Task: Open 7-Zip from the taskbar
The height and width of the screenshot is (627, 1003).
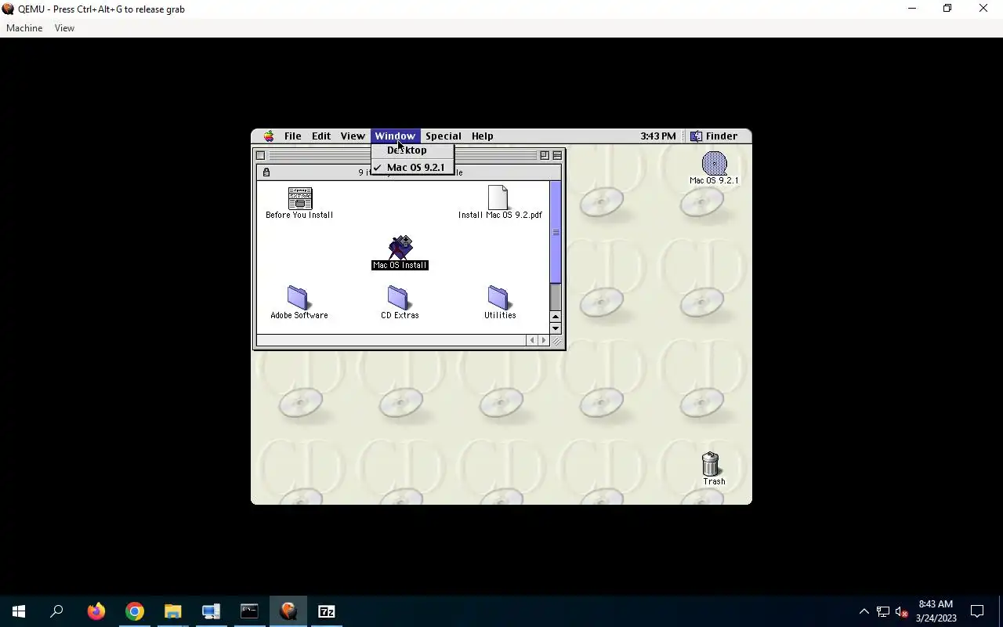Action: coord(326,611)
